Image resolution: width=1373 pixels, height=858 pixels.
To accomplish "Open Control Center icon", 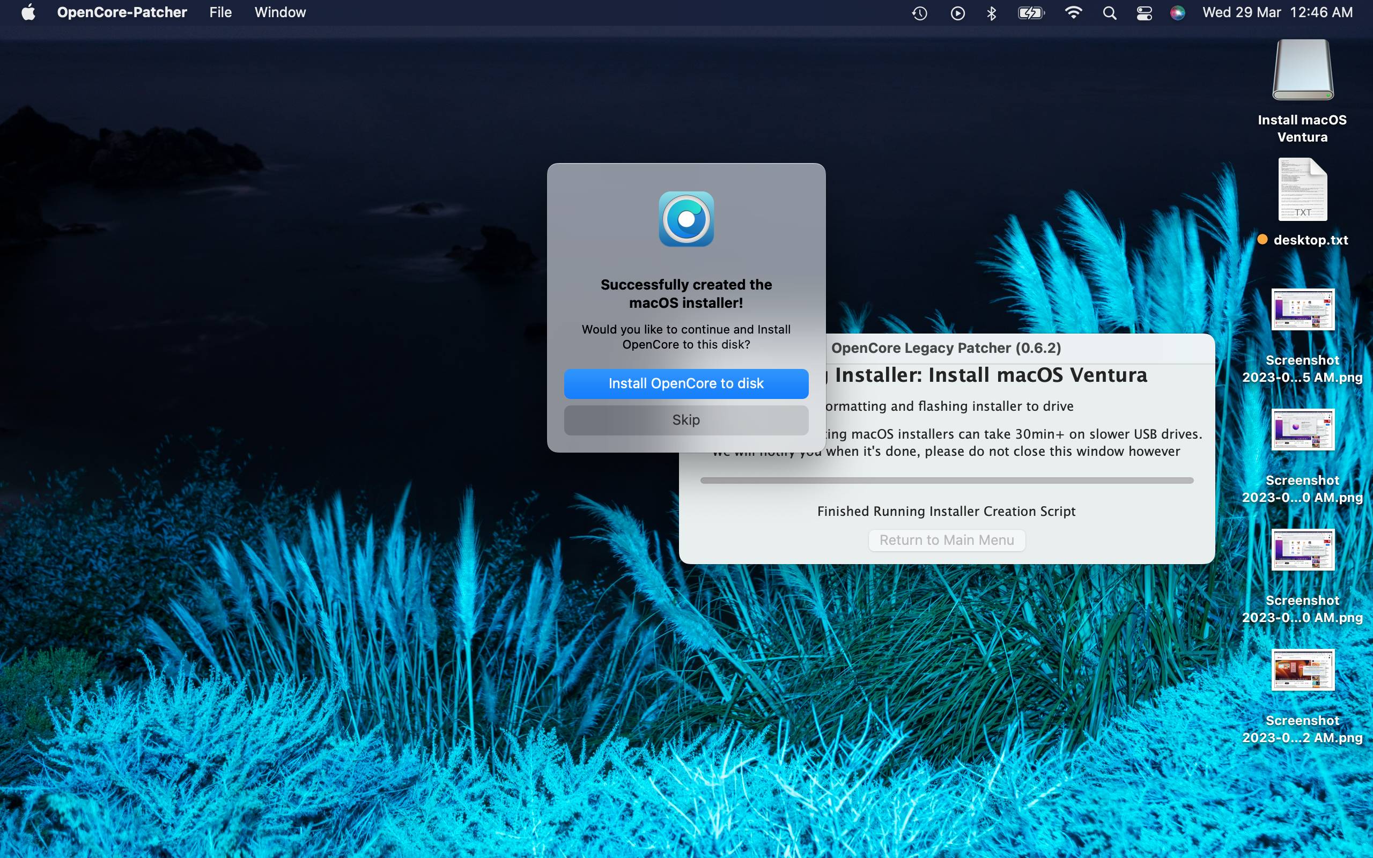I will click(1144, 13).
